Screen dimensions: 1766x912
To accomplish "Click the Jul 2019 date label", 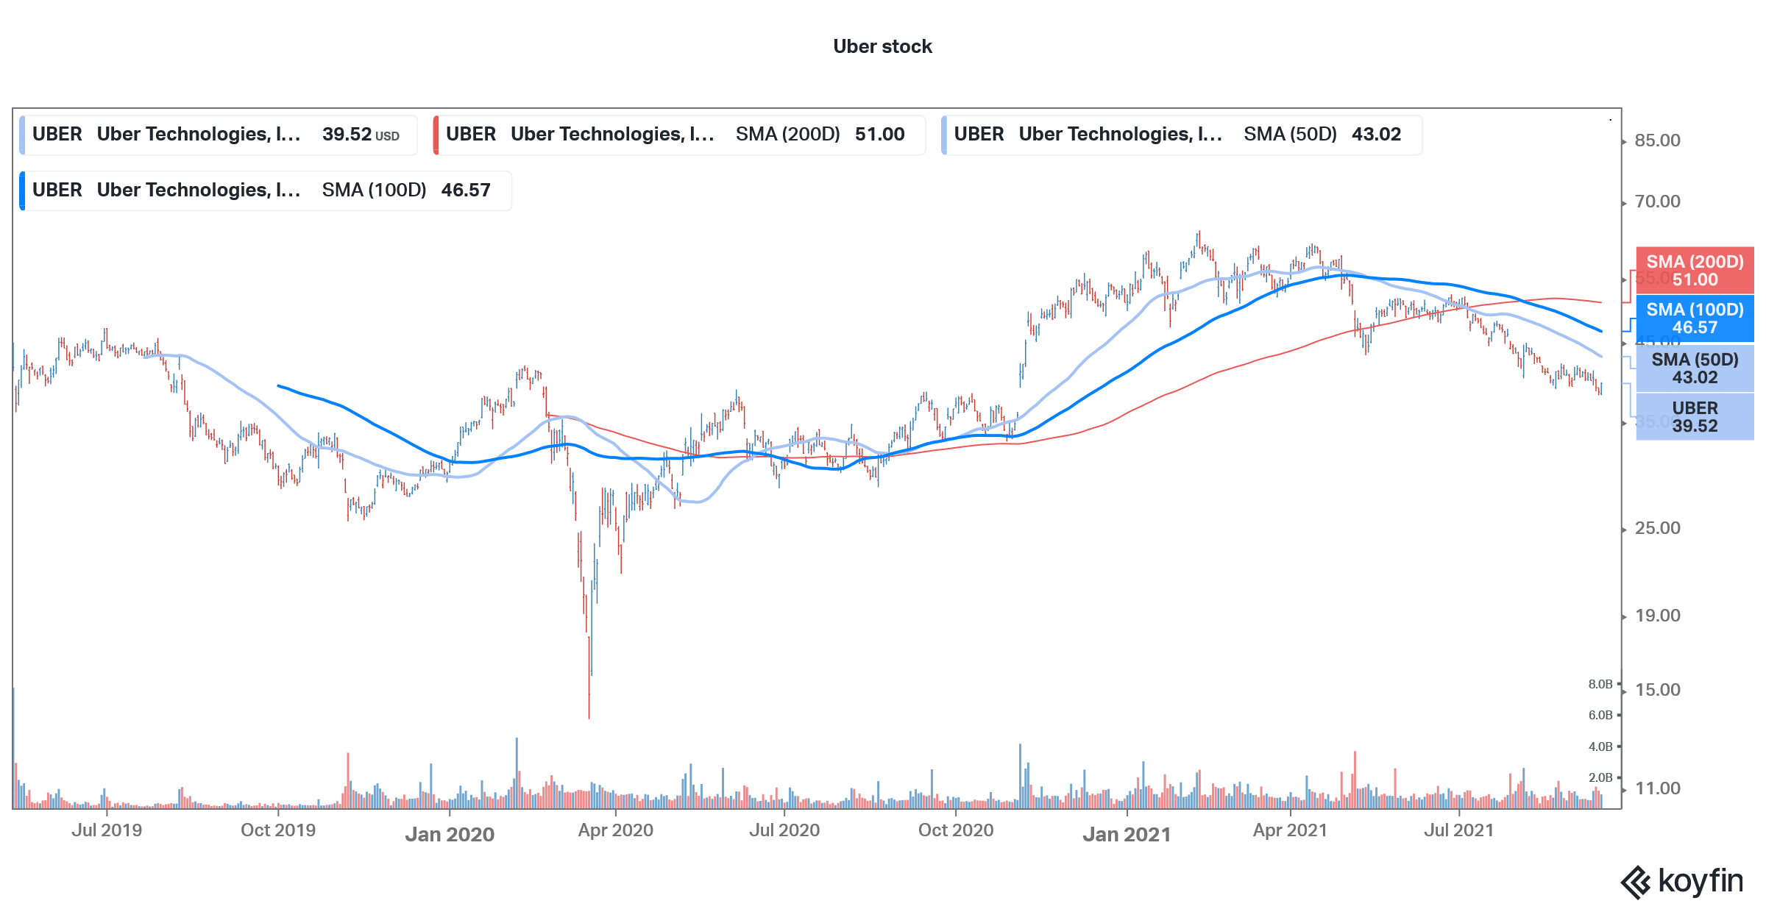I will [107, 830].
